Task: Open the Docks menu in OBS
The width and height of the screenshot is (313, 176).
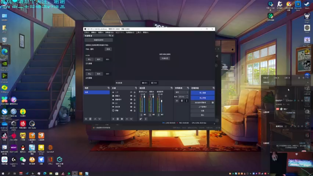Action: [x=110, y=32]
